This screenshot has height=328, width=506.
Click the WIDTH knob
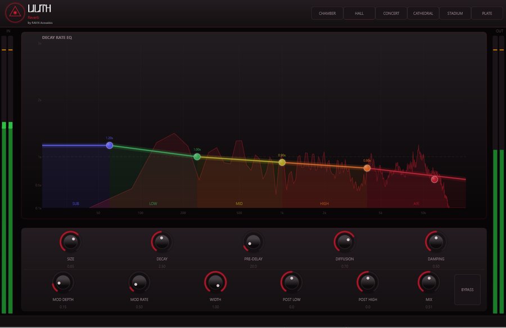(215, 282)
